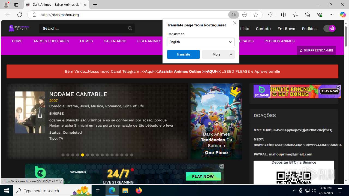Viewport: 349px width, 196px height.
Task: Open the Em Breve menu link
Action: click(286, 29)
